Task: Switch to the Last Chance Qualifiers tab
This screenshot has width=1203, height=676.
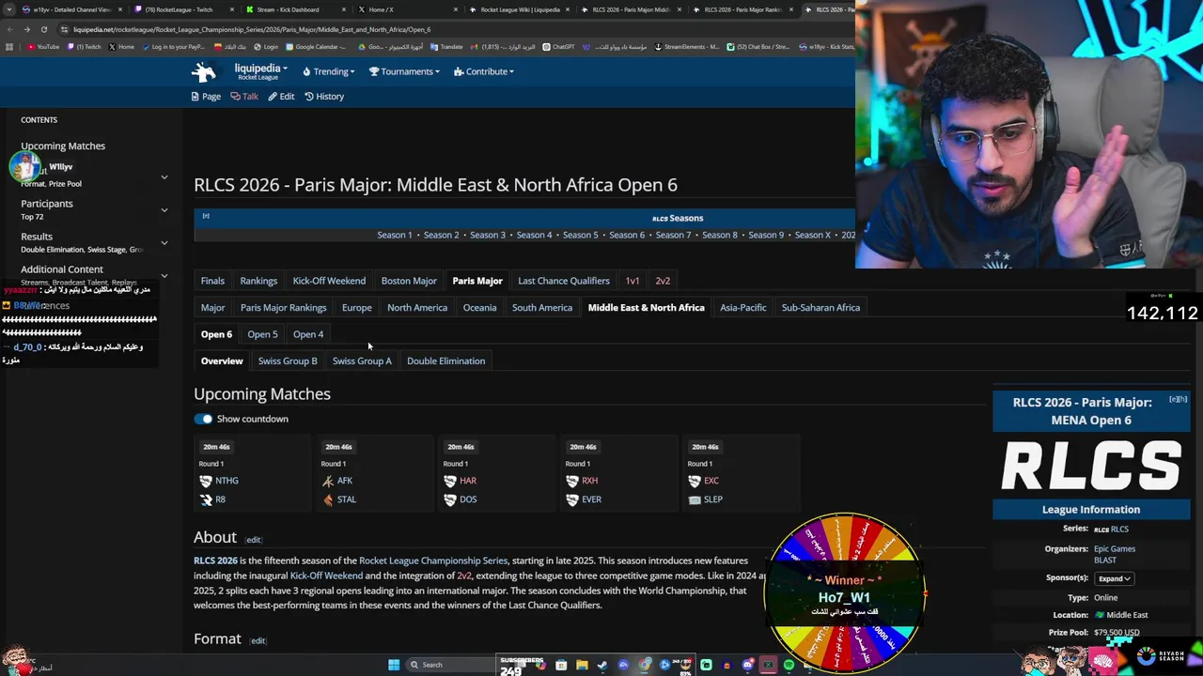Action: (x=564, y=281)
